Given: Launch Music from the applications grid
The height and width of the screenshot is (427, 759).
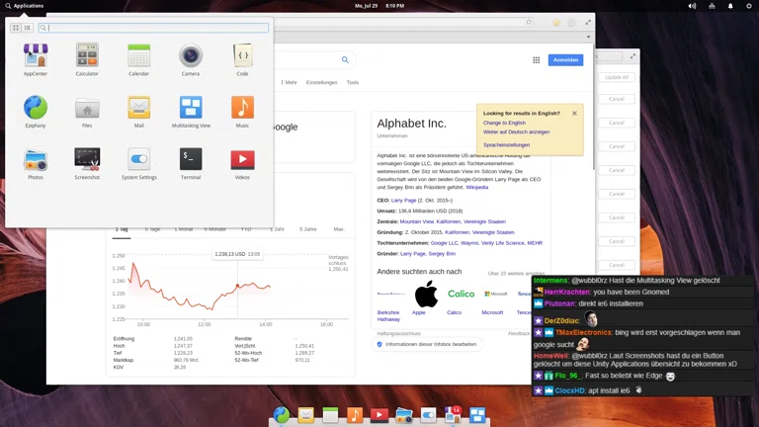Looking at the screenshot, I should pos(242,112).
